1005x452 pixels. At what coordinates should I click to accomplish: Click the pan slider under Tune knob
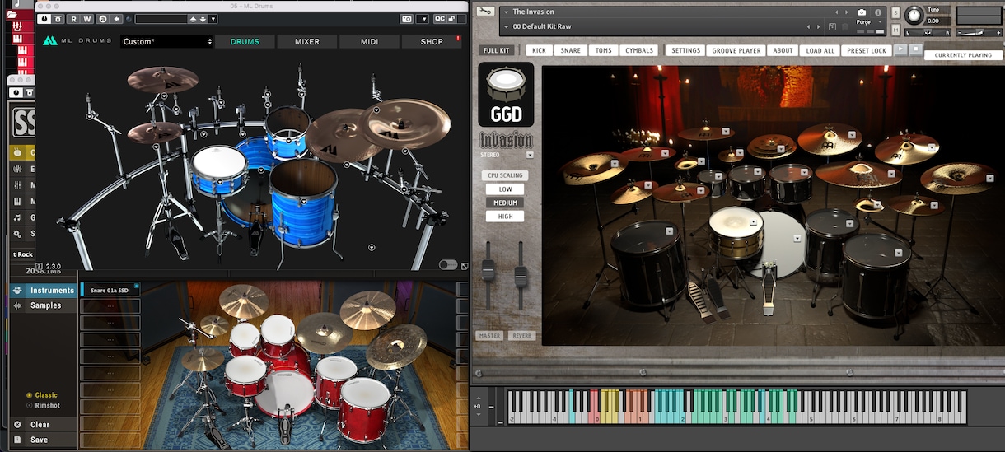pyautogui.click(x=928, y=32)
